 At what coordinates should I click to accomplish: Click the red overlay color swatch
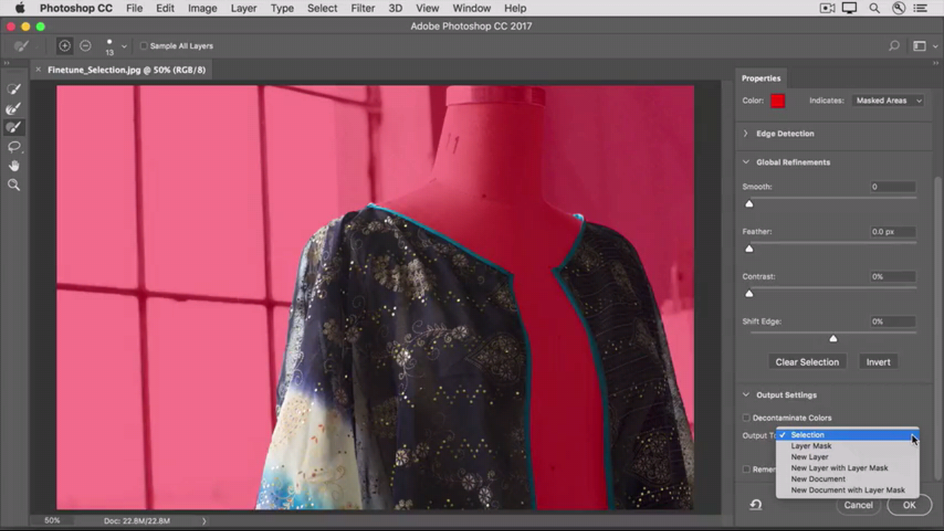tap(777, 101)
